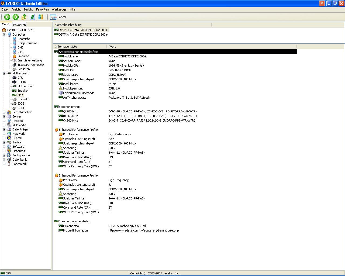Open the Datei menu
The height and width of the screenshot is (276, 345).
pos(5,9)
